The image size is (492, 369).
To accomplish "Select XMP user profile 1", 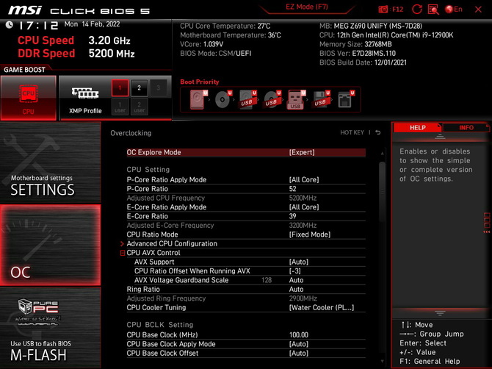I will tap(120, 107).
